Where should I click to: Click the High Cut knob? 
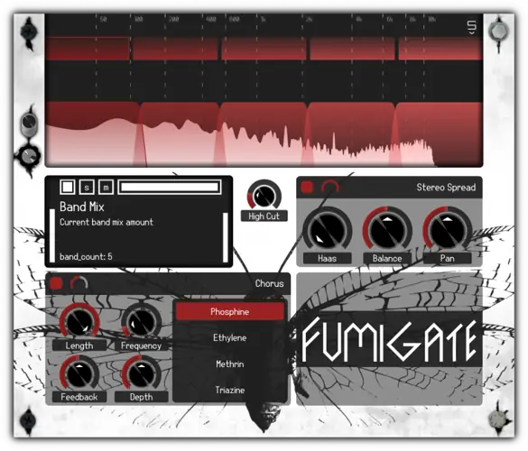tap(264, 197)
